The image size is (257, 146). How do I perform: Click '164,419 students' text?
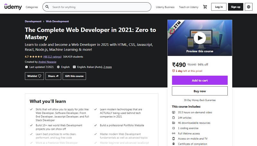coord(73,57)
